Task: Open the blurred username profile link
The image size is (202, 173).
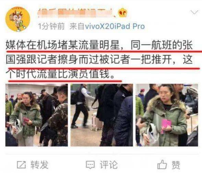Action: click(x=76, y=13)
